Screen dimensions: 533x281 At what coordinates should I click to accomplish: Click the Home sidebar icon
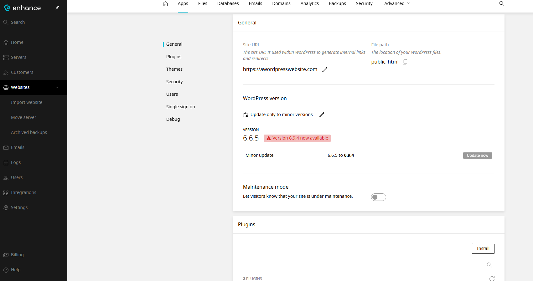tap(6, 43)
